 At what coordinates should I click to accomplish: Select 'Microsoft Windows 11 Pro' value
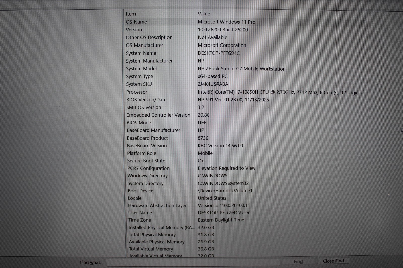226,22
